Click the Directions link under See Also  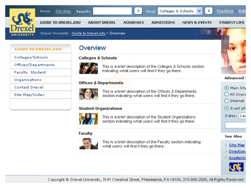pyautogui.click(x=237, y=151)
